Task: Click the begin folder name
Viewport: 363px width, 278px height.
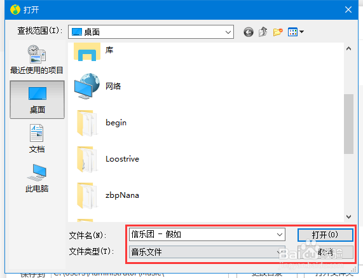Action: [116, 123]
